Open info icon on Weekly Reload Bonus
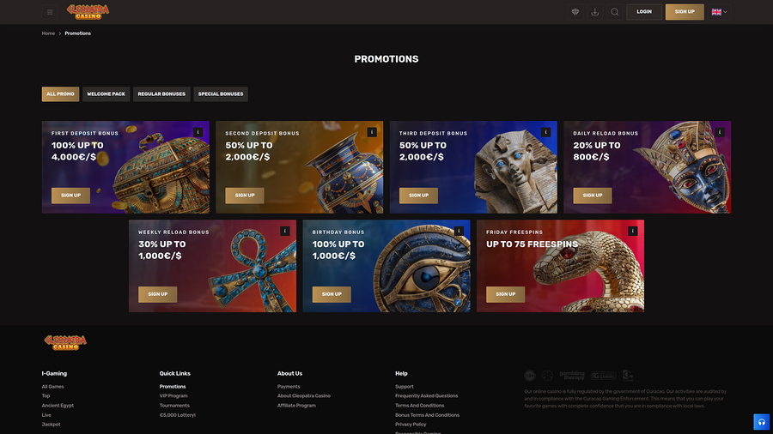Viewport: 773px width, 434px height. pyautogui.click(x=285, y=232)
